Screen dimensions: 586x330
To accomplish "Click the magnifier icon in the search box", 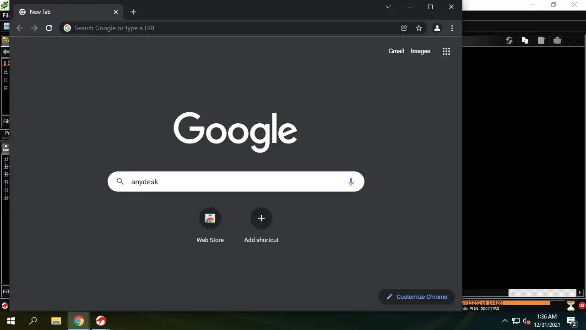I will coord(120,181).
